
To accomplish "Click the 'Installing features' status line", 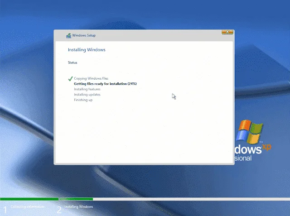I will (x=87, y=89).
